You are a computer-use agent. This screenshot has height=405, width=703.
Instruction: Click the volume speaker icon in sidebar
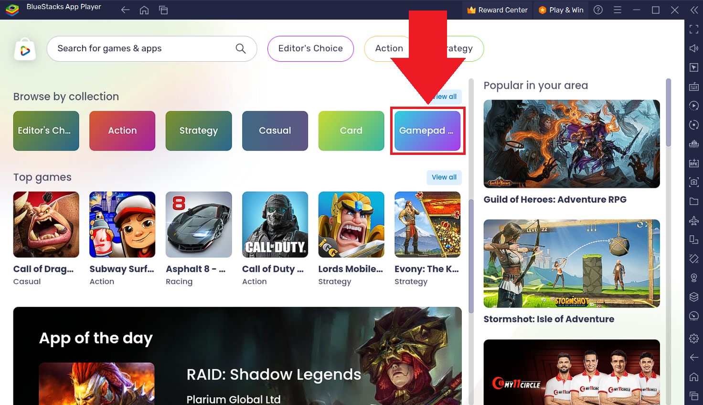694,48
